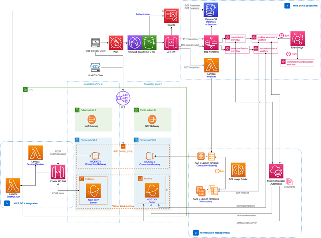Viewport: 321px width, 238px height.
Task: Select the dcv create-session label
Action: click(x=246, y=216)
